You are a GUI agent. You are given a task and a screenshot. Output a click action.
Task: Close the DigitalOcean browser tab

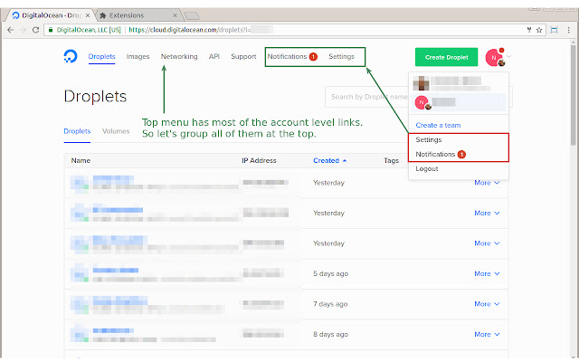88,15
